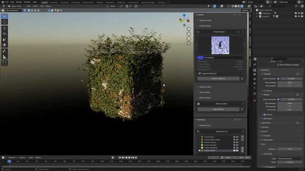305x171 pixels.
Task: Activate the Rotate tool
Action: (x=4, y=34)
